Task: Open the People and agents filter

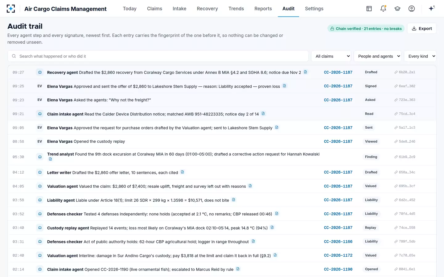Action: (377, 56)
